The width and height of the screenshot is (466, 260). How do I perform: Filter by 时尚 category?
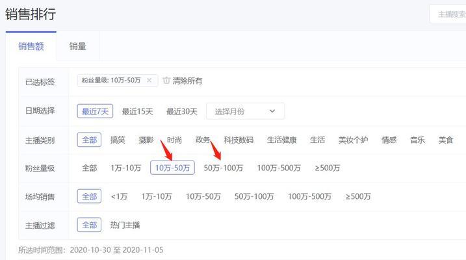(174, 140)
